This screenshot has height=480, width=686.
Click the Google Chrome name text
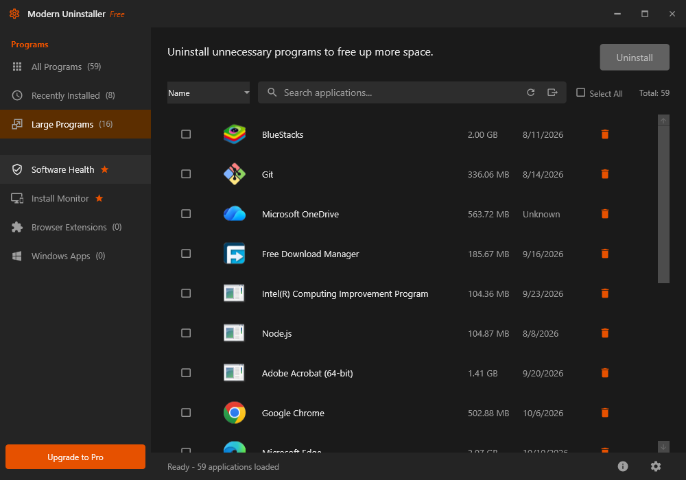click(293, 413)
